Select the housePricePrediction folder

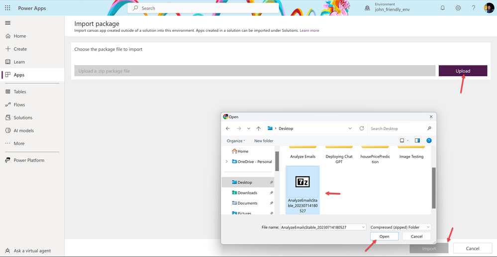click(x=375, y=155)
